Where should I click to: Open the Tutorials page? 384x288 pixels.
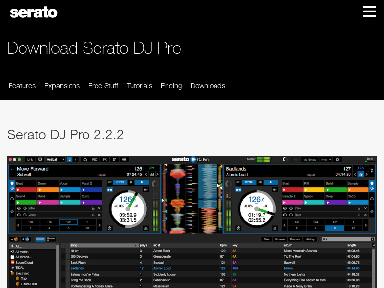click(x=139, y=86)
